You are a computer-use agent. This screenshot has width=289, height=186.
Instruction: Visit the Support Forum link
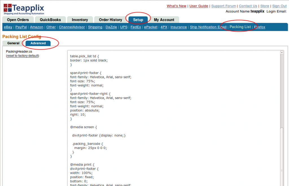[224, 6]
